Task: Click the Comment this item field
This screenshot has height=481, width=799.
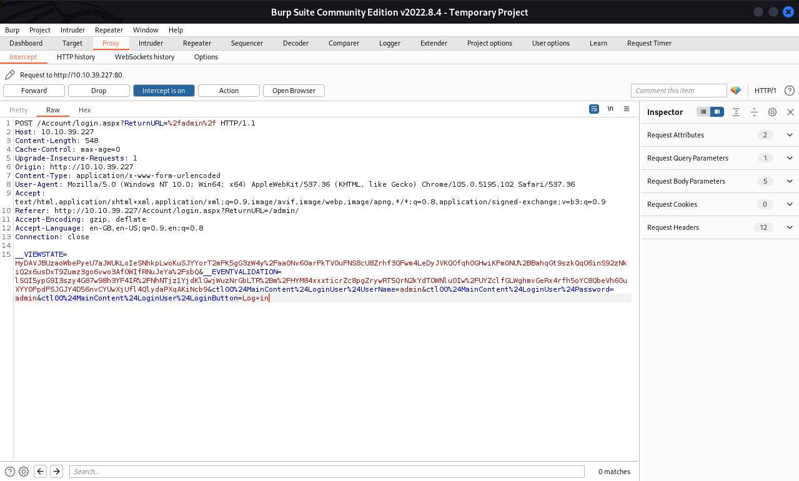Action: 679,91
